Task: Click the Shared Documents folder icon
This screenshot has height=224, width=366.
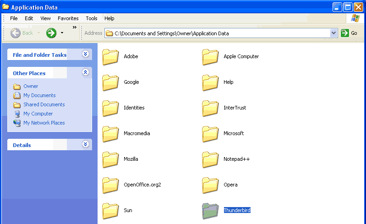Action: pyautogui.click(x=17, y=105)
